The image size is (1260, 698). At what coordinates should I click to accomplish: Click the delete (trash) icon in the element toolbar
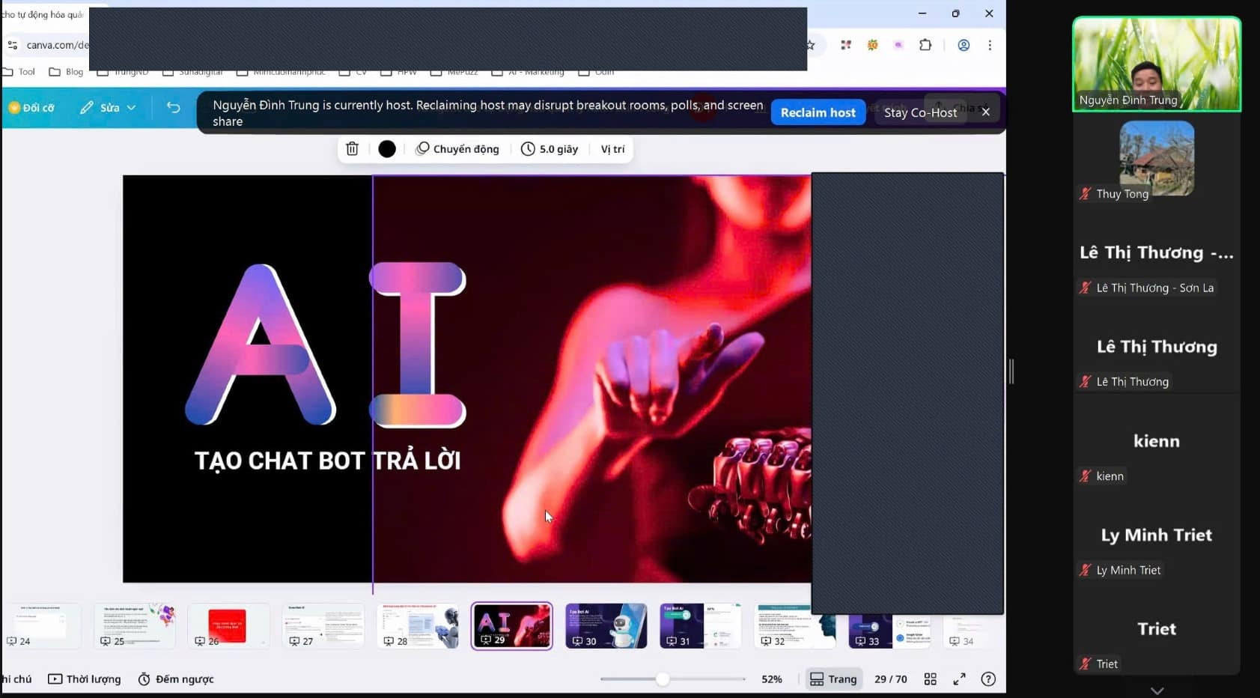tap(352, 148)
